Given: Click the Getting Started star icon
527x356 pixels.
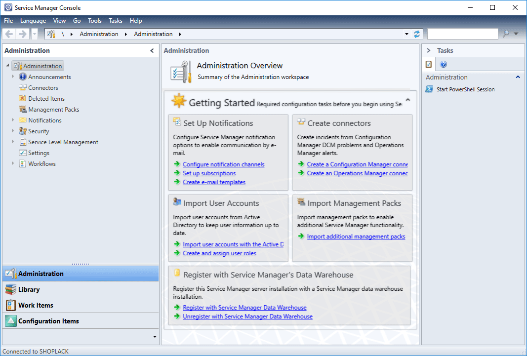Looking at the screenshot, I should [178, 101].
